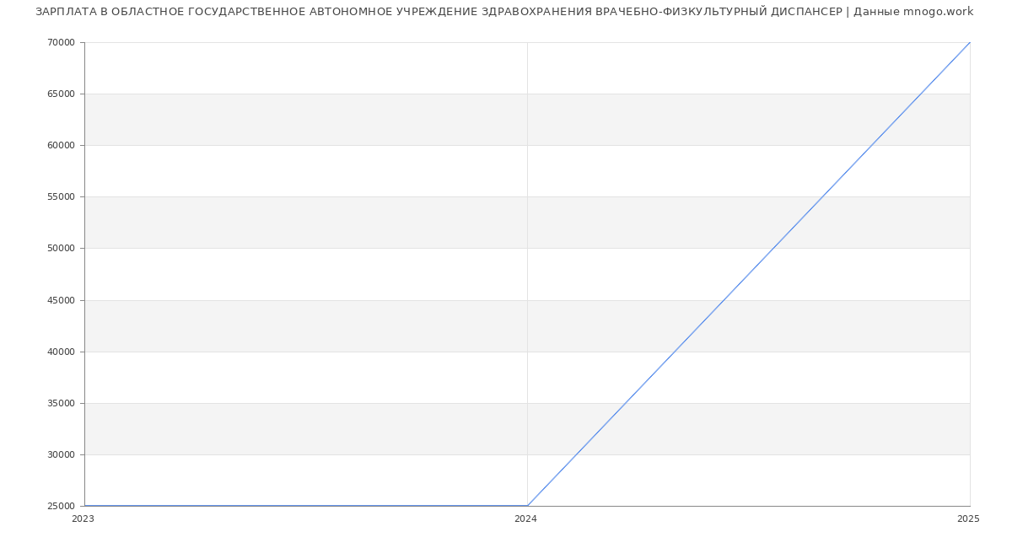Click the 2024 x-axis label
The image size is (1012, 548).
pyautogui.click(x=525, y=519)
